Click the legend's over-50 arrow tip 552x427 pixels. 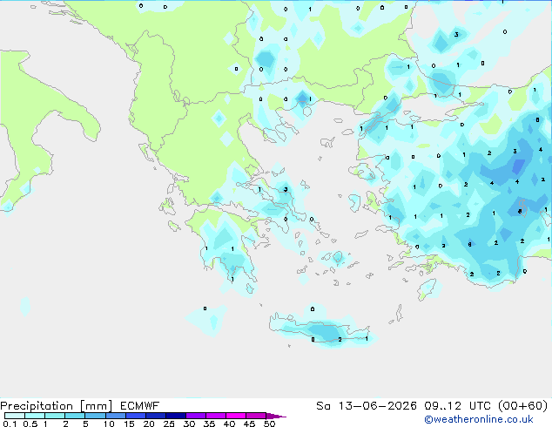(x=276, y=416)
